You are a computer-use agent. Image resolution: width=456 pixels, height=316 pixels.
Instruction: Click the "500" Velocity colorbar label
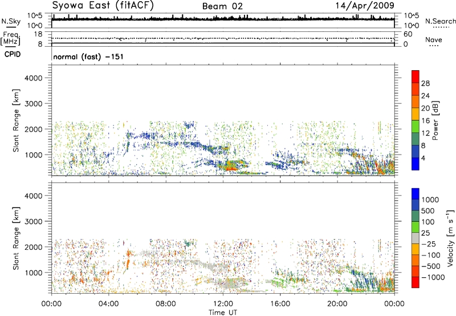(428, 210)
